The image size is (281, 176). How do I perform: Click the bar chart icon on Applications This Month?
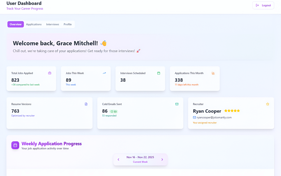click(x=213, y=73)
